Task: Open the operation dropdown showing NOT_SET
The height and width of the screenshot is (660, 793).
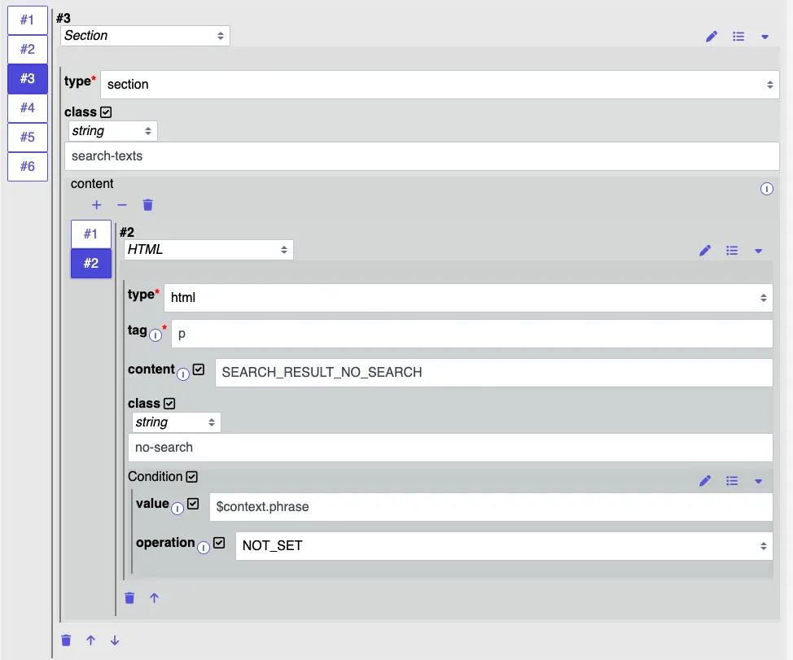Action: [x=504, y=546]
